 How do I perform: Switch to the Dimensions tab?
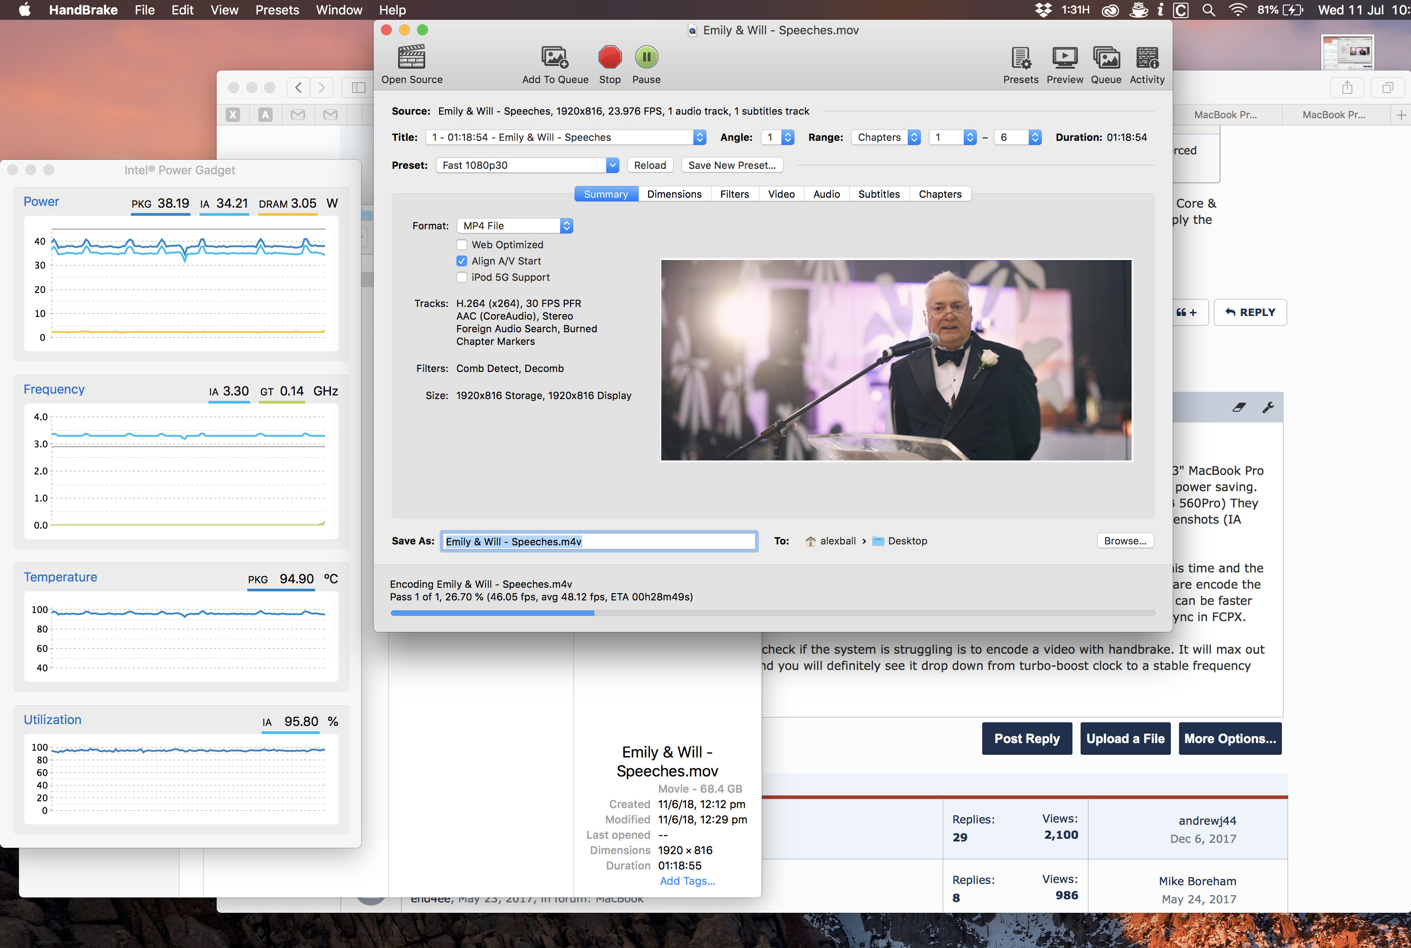point(674,194)
